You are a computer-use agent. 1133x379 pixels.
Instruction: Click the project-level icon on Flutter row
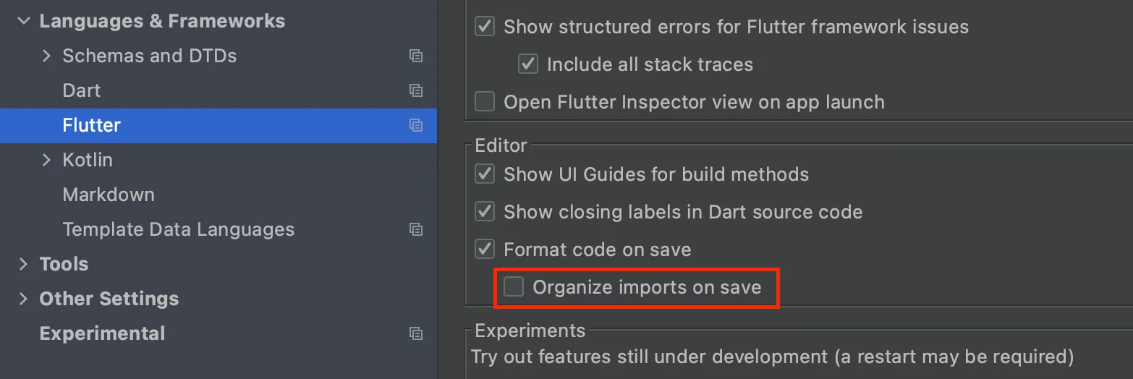coord(415,125)
